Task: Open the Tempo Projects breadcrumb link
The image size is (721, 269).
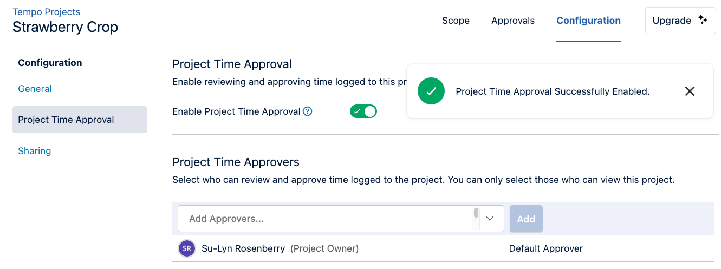Action: (46, 12)
